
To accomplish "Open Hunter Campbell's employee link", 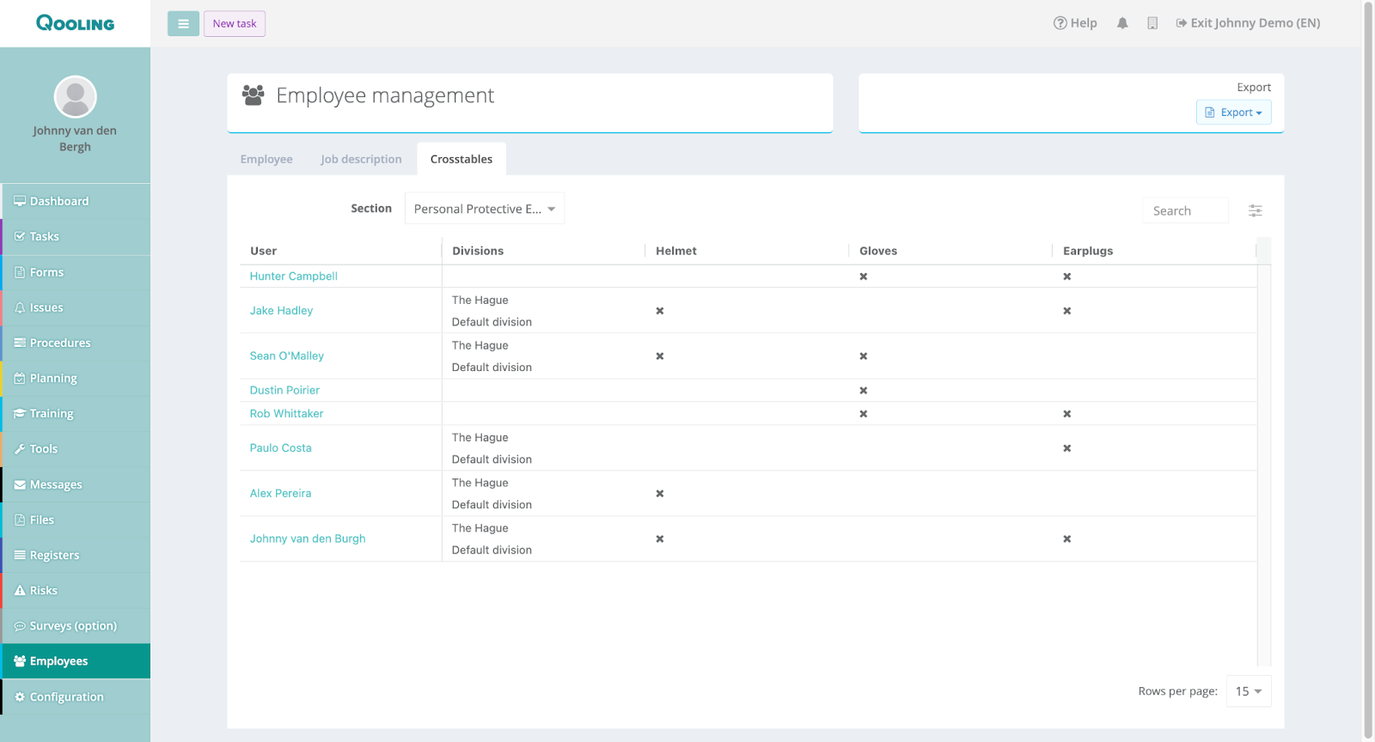I will point(293,276).
